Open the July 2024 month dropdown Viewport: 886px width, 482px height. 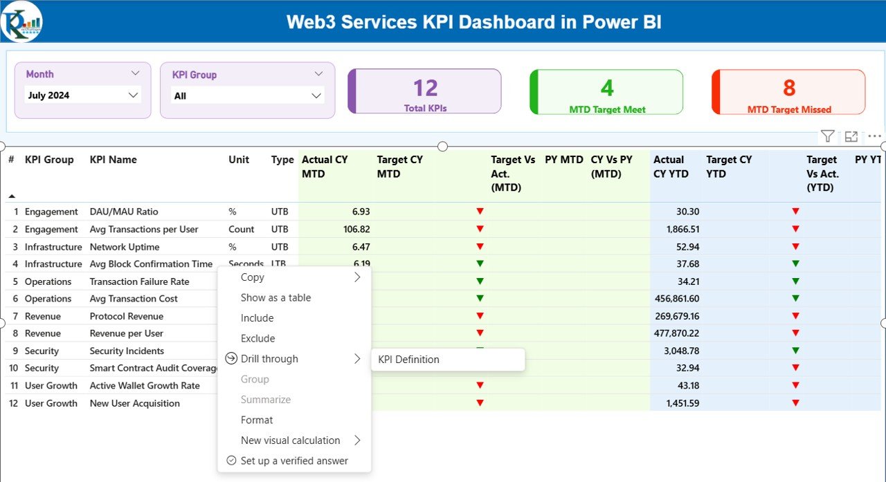point(134,95)
